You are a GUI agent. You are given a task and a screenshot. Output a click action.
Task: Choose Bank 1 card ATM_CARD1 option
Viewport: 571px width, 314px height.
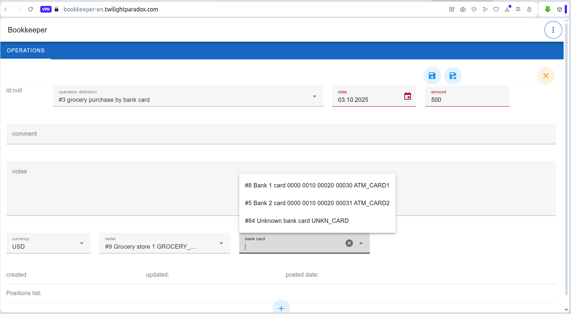click(317, 185)
